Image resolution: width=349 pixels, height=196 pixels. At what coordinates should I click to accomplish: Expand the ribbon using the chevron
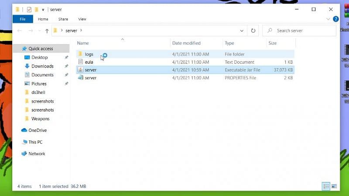(x=328, y=19)
